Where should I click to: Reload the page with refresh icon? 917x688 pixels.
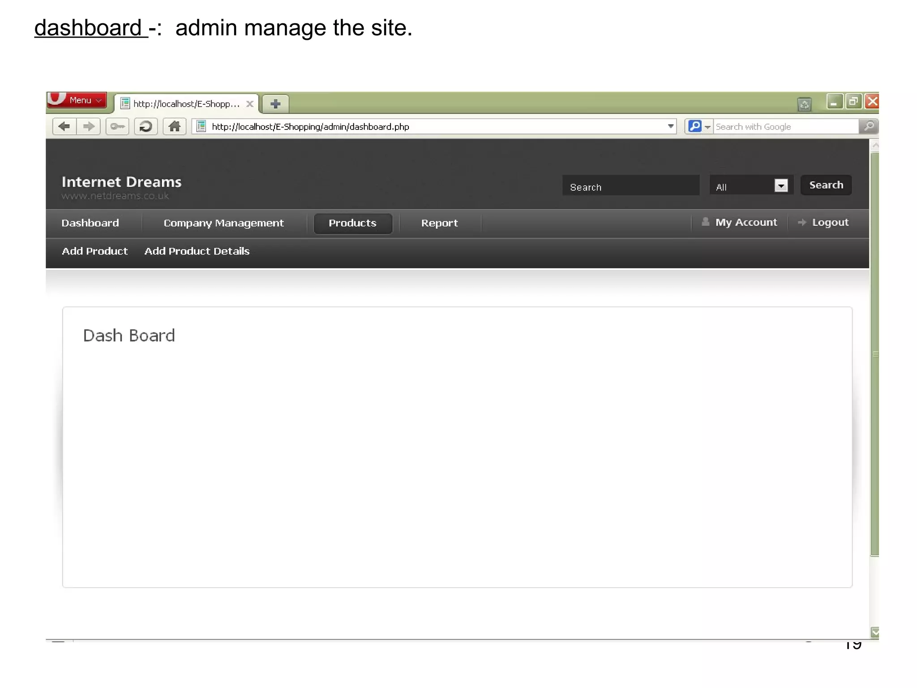pyautogui.click(x=146, y=126)
